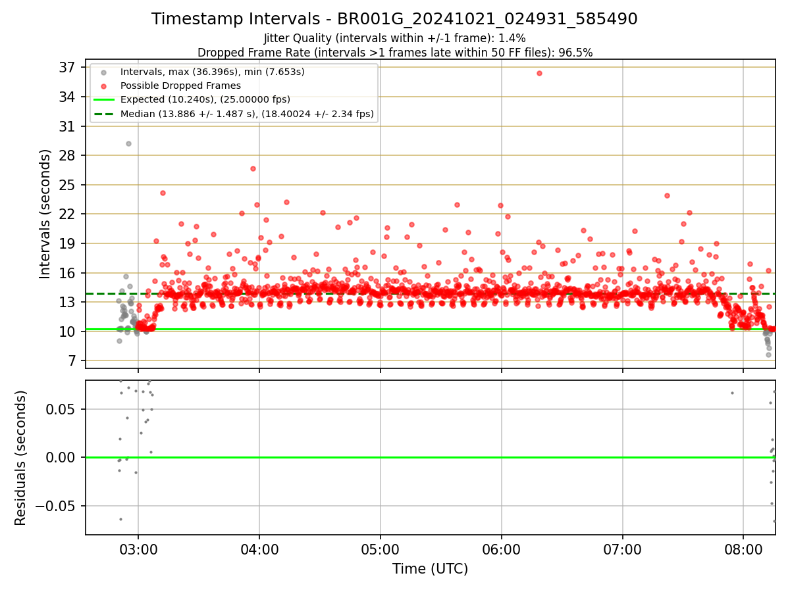This screenshot has width=790, height=592.
Task: Click legend entry 'Expected (10.240s), (25.00000 fps)'
Action: click(205, 99)
